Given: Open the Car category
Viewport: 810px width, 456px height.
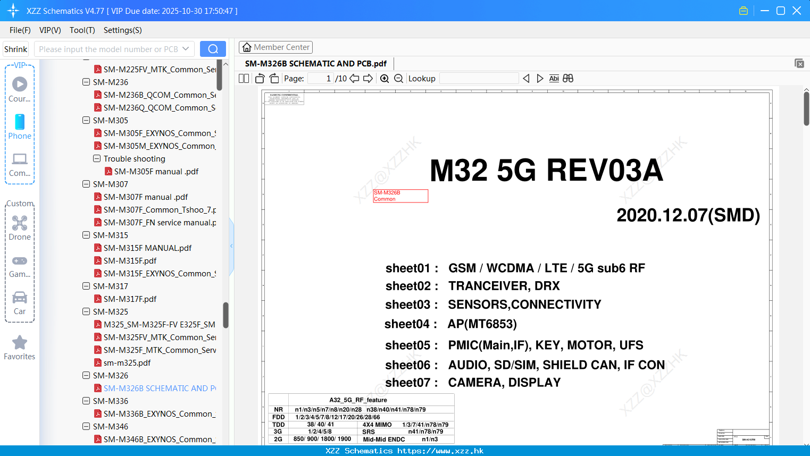Looking at the screenshot, I should click(x=20, y=302).
